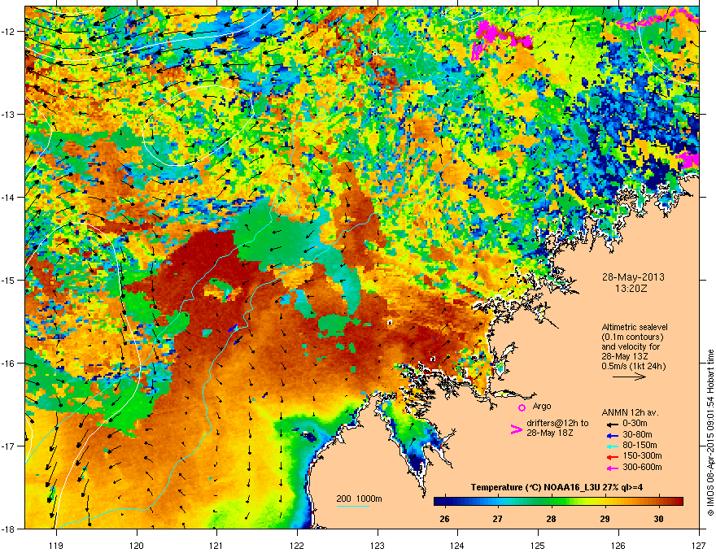Click the dark blue end of temperature colorbar
This screenshot has height=553, width=716.
click(439, 502)
